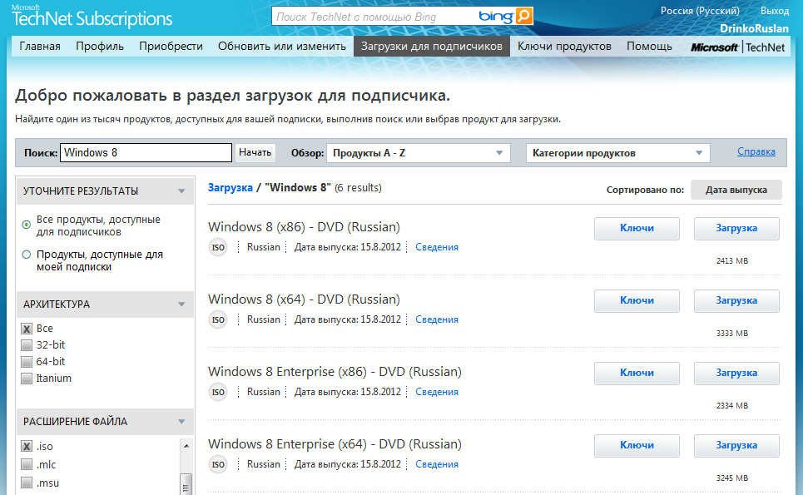Open the TechNet Subscriptions logo
Image resolution: width=803 pixels, height=495 pixels.
(x=92, y=17)
